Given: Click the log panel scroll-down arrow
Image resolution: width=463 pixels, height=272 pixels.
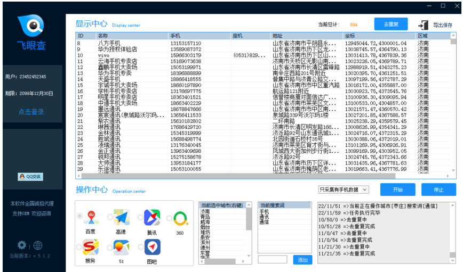Looking at the screenshot, I should pos(452,260).
